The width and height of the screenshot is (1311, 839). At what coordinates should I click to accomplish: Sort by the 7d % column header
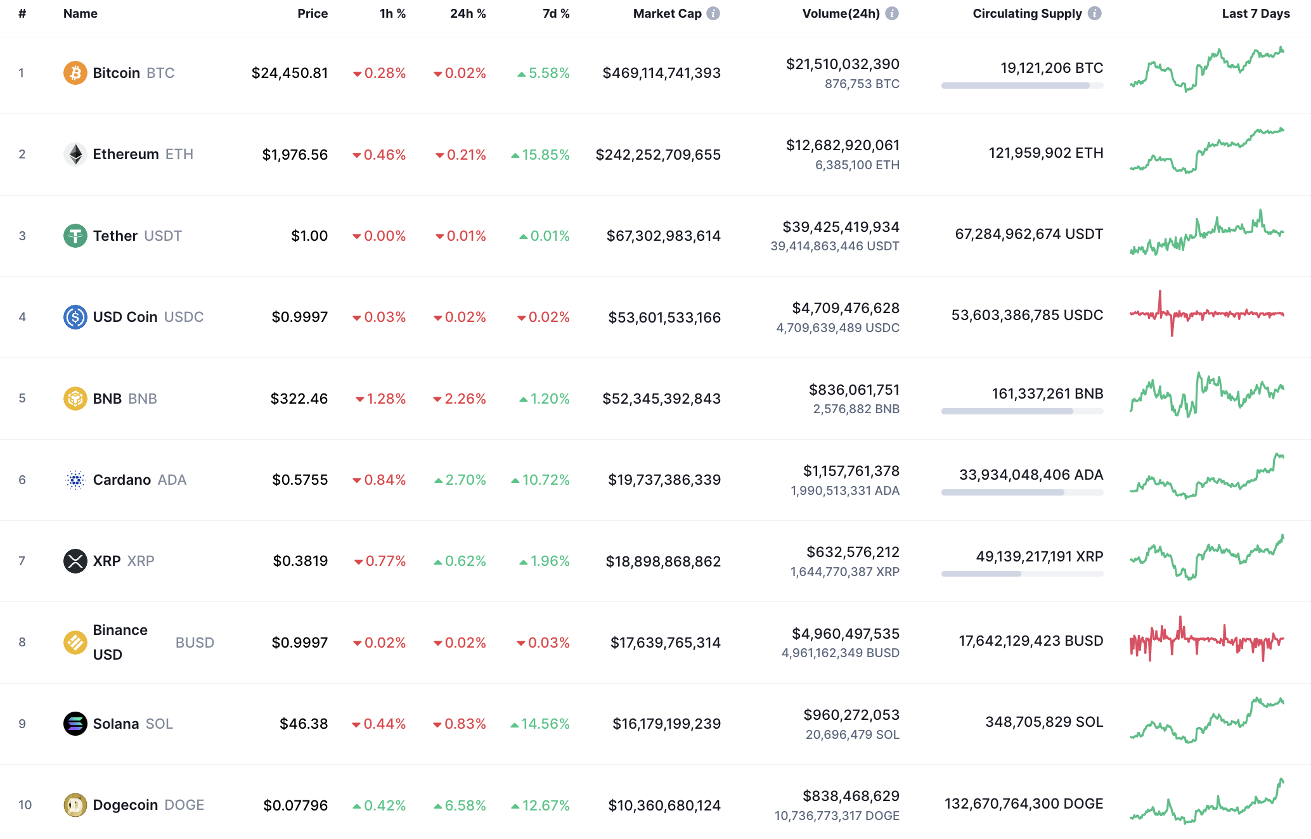point(555,13)
